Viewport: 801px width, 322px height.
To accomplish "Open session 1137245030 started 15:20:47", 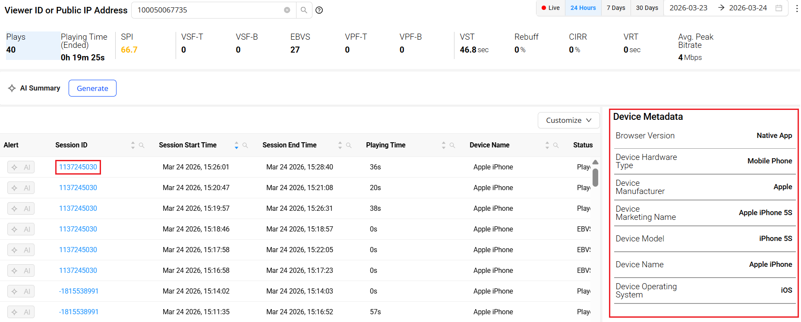I will [x=78, y=188].
